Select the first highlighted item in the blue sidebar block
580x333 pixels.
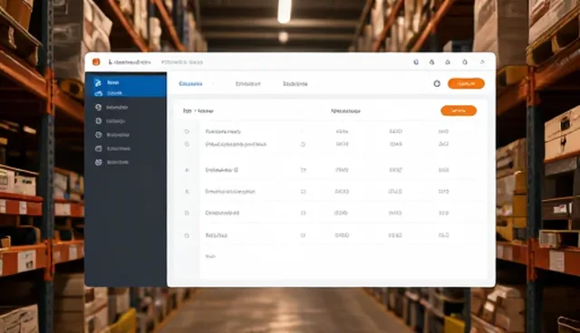[126, 82]
